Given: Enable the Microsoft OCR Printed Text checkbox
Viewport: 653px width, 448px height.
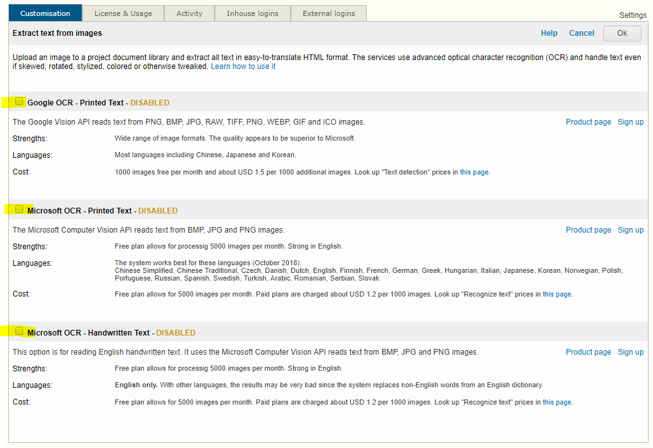Looking at the screenshot, I should (x=20, y=210).
